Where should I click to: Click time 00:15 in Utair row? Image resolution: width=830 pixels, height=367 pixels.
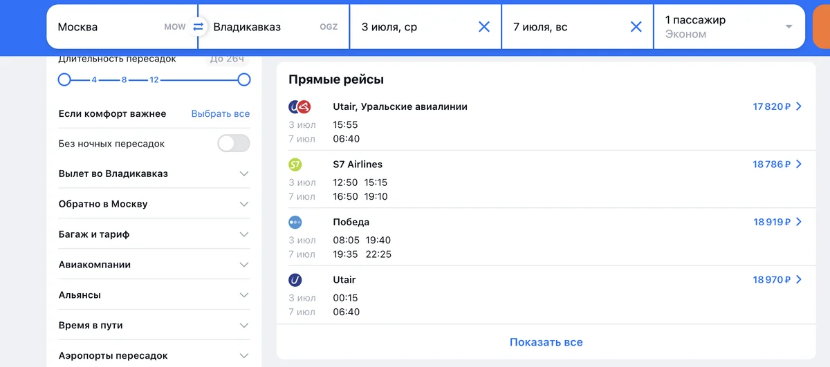(x=345, y=298)
